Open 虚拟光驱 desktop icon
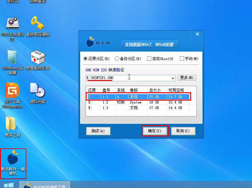The image size is (252, 188). (38, 93)
